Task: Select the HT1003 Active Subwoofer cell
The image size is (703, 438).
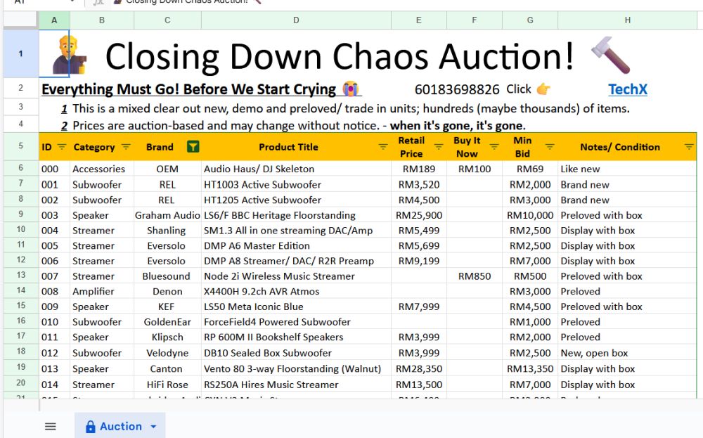Action: coord(262,185)
